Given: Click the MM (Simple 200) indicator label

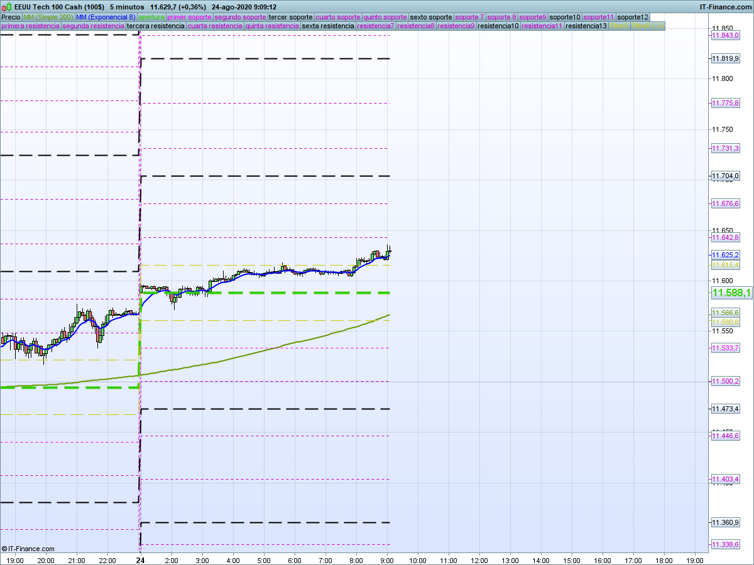Looking at the screenshot, I should [48, 17].
